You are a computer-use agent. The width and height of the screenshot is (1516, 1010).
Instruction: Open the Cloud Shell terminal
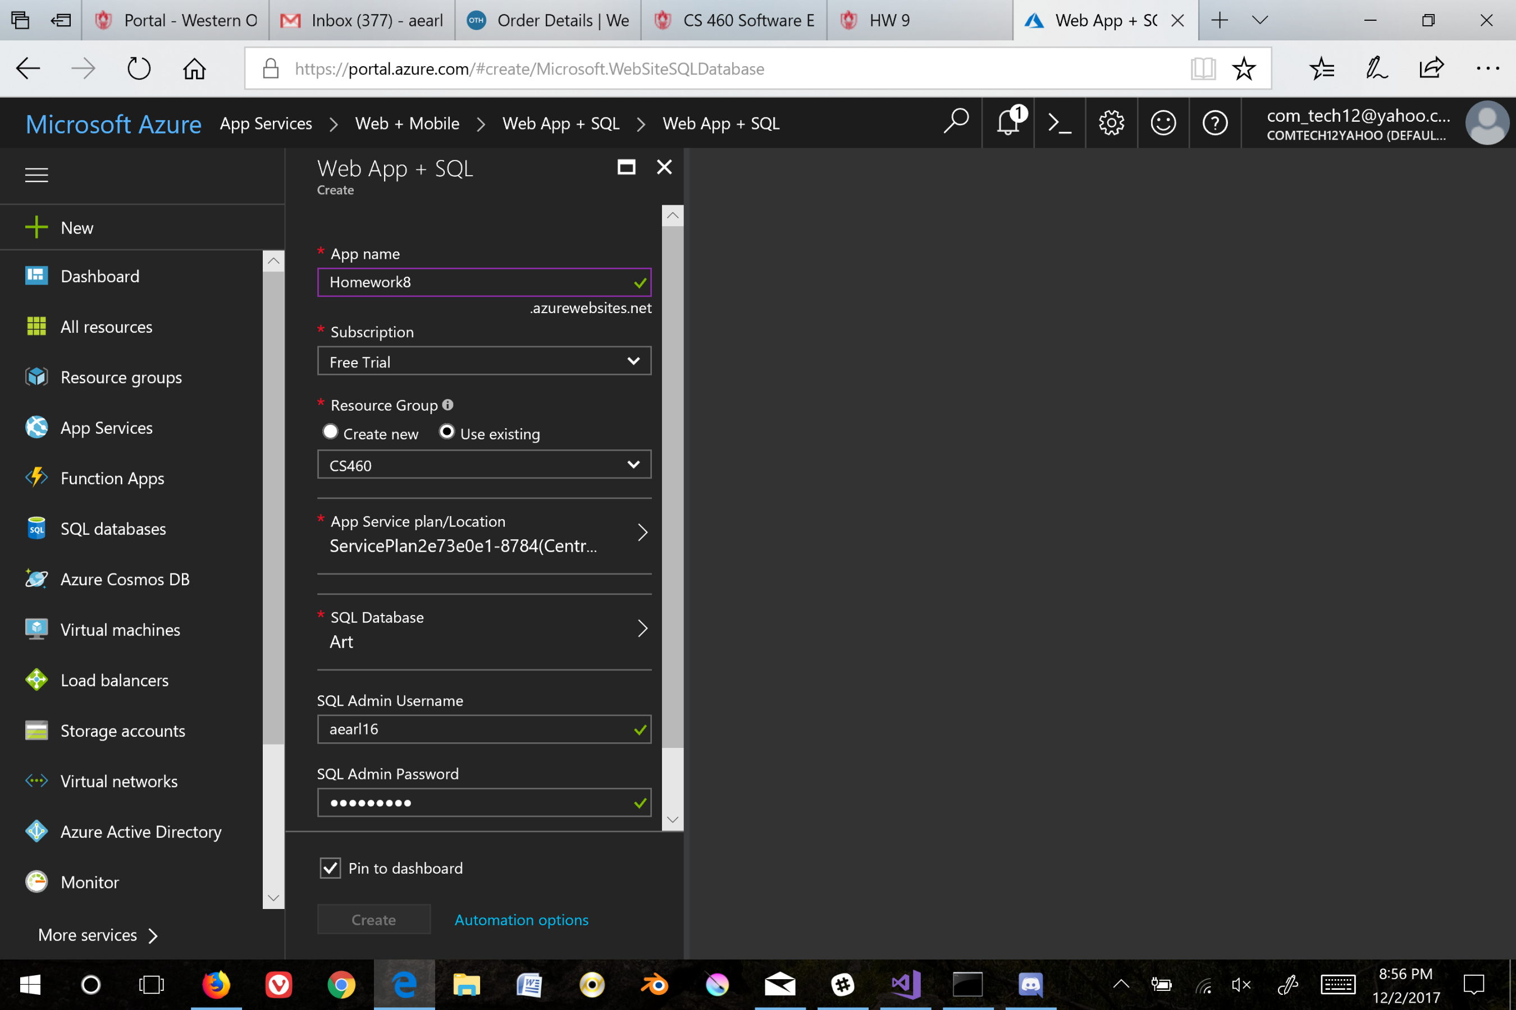pyautogui.click(x=1059, y=122)
